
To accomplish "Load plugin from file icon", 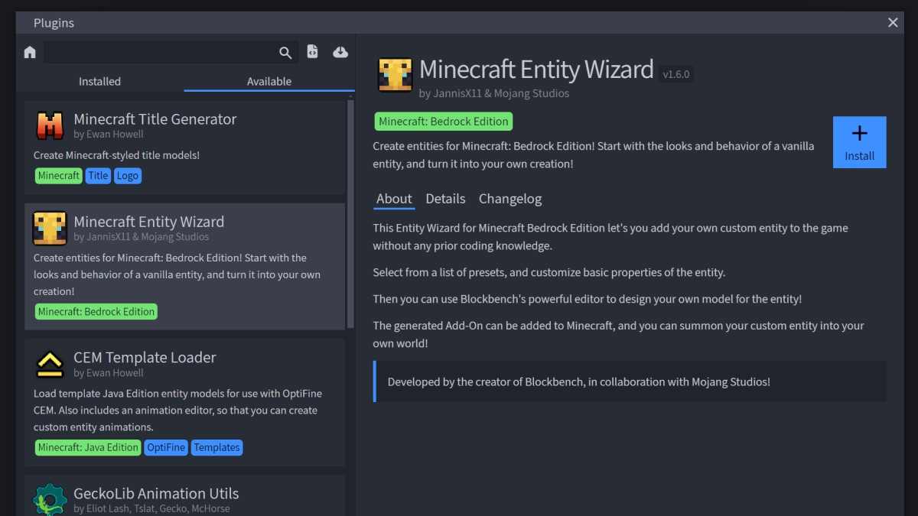I will (312, 52).
